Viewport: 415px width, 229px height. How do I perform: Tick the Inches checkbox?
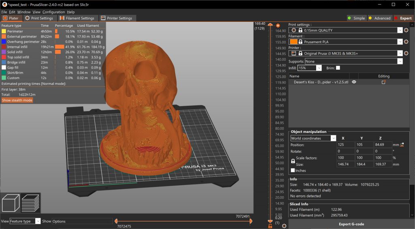(x=293, y=170)
